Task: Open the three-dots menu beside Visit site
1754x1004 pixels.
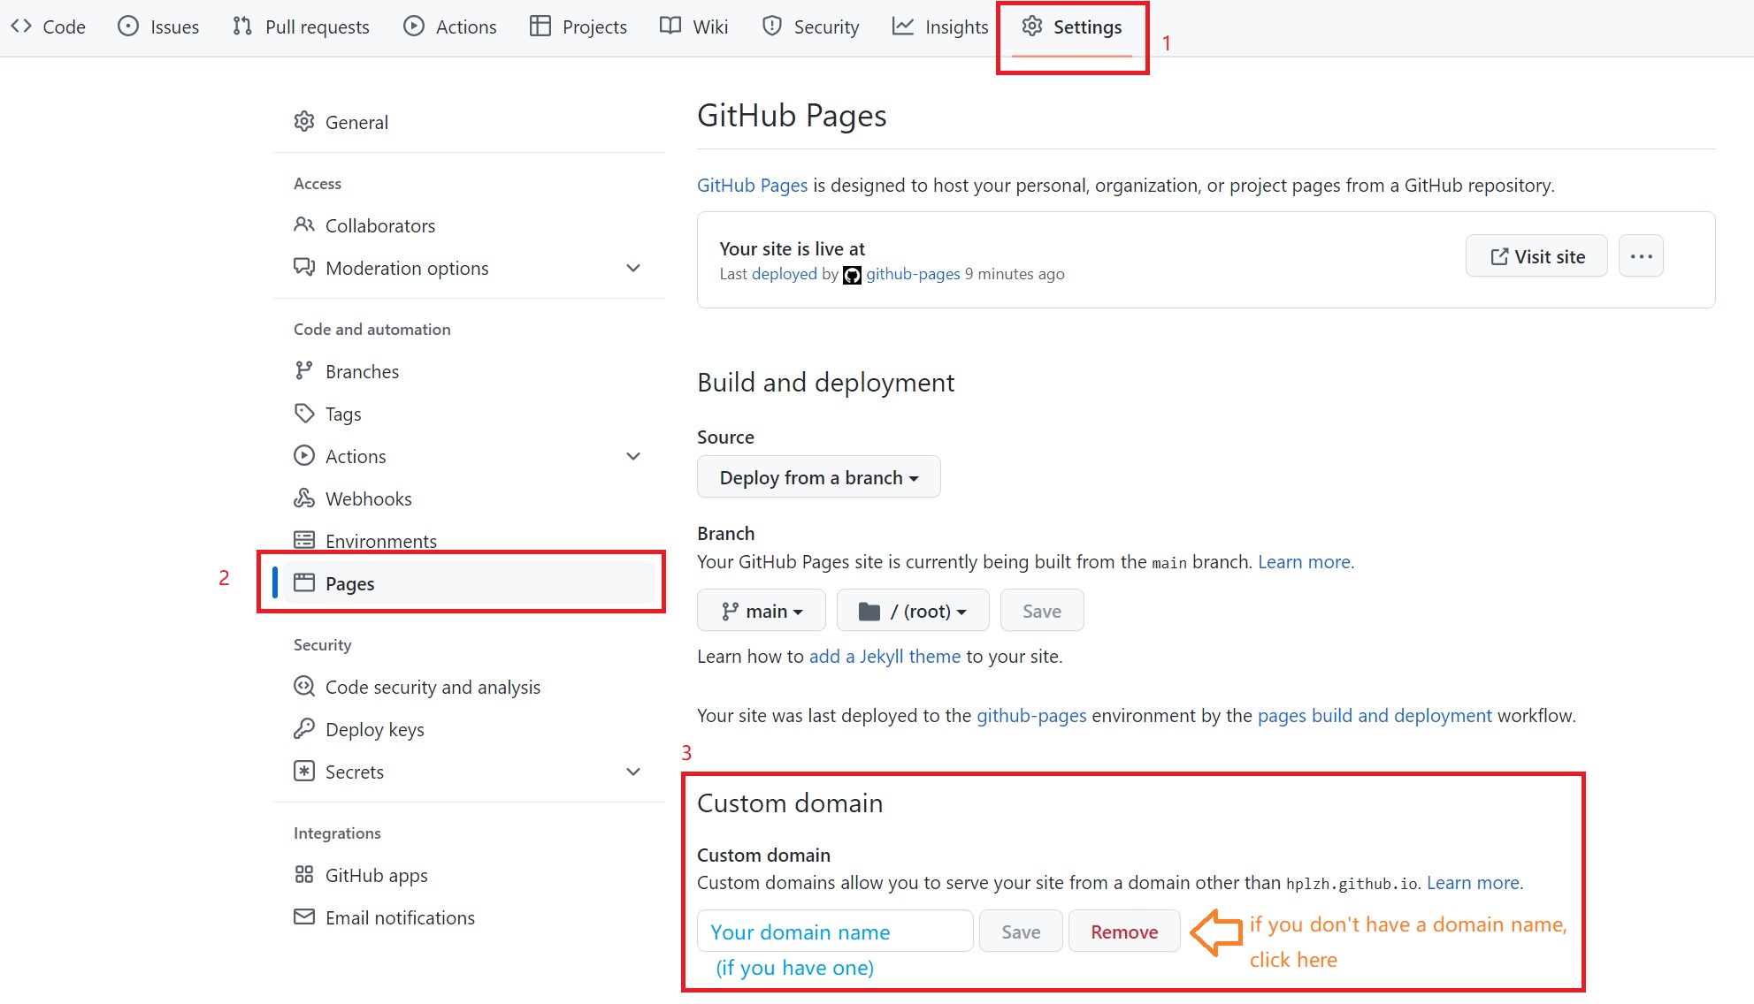Action: [x=1641, y=256]
